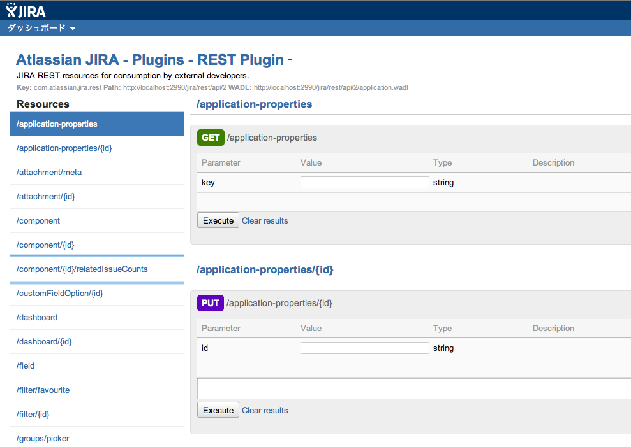Open the ダッシュボード dropdown menu

pos(41,29)
